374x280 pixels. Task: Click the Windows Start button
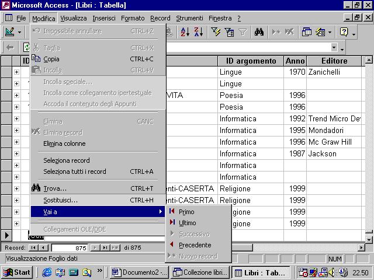pos(17,272)
